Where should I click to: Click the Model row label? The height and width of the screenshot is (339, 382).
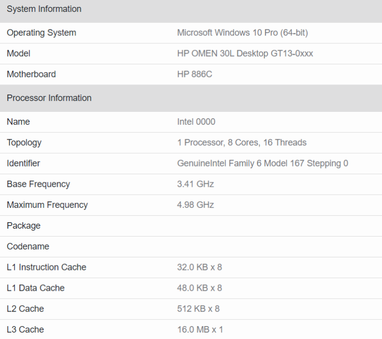pyautogui.click(x=18, y=53)
